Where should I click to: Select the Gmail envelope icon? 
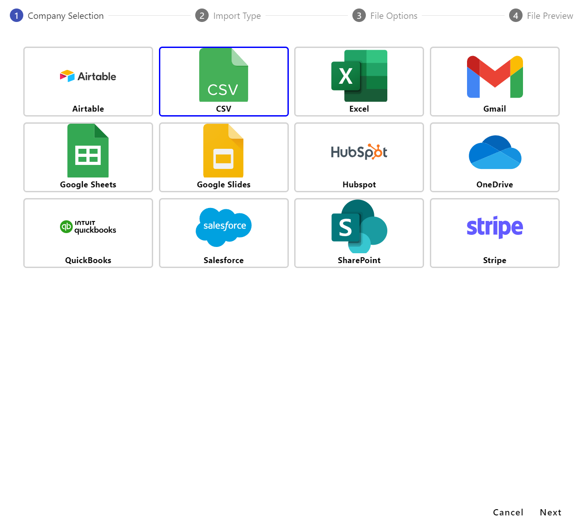(495, 77)
